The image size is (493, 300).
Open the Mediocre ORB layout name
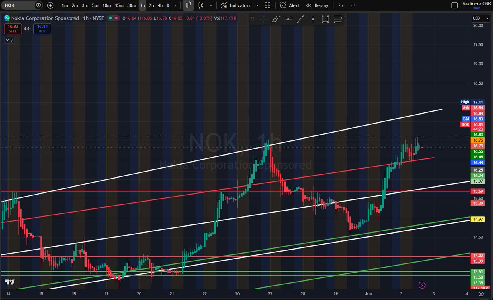(476, 3)
